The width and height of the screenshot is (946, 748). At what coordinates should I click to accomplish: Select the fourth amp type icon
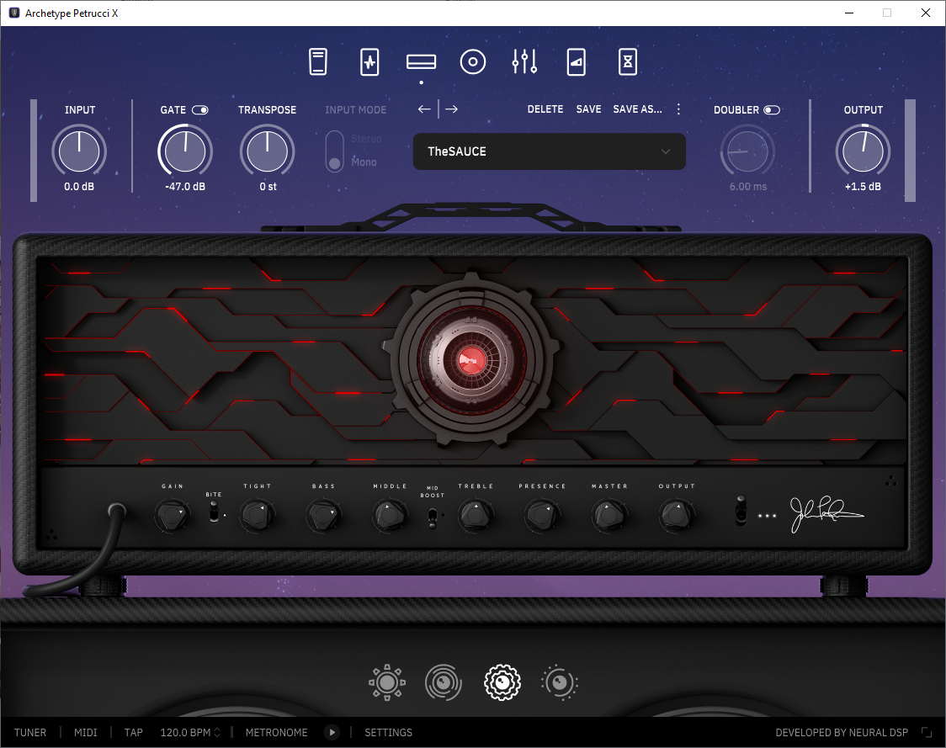tap(560, 682)
